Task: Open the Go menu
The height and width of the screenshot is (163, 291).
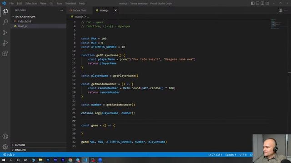Action: (x=51, y=3)
